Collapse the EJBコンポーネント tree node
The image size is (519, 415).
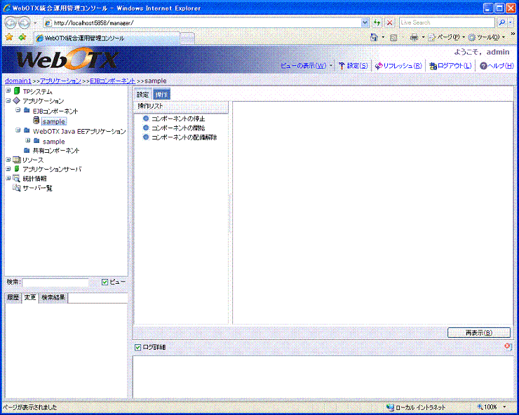18,111
